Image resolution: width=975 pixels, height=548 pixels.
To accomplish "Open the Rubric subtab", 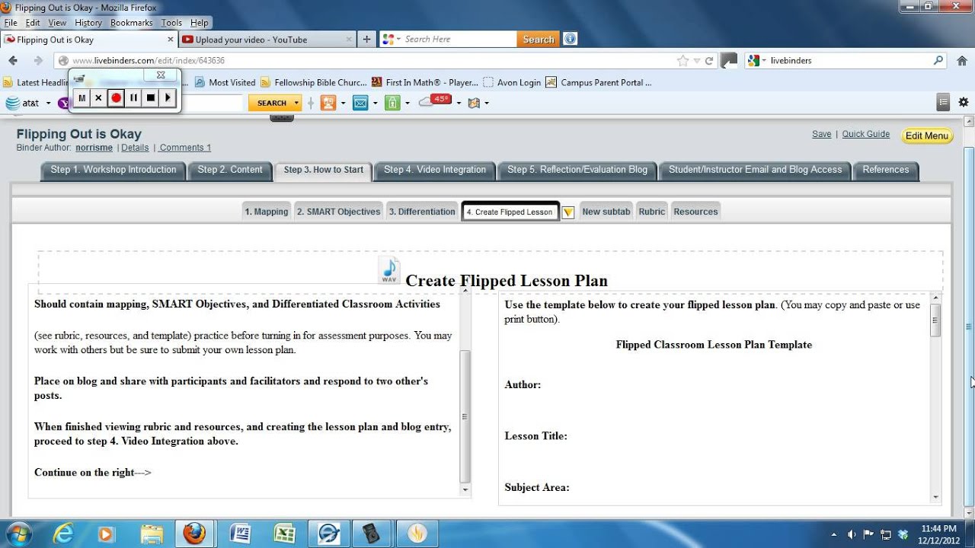I will click(x=652, y=212).
